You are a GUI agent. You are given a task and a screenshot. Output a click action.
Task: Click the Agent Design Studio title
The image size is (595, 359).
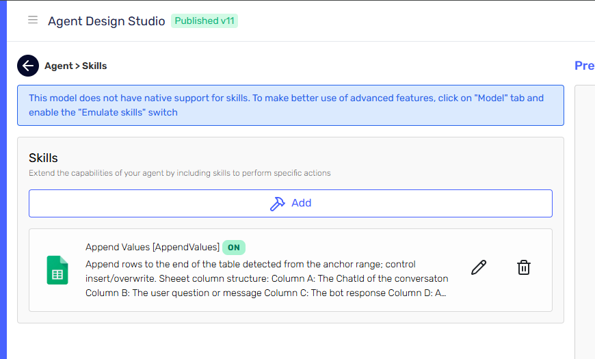(x=107, y=21)
